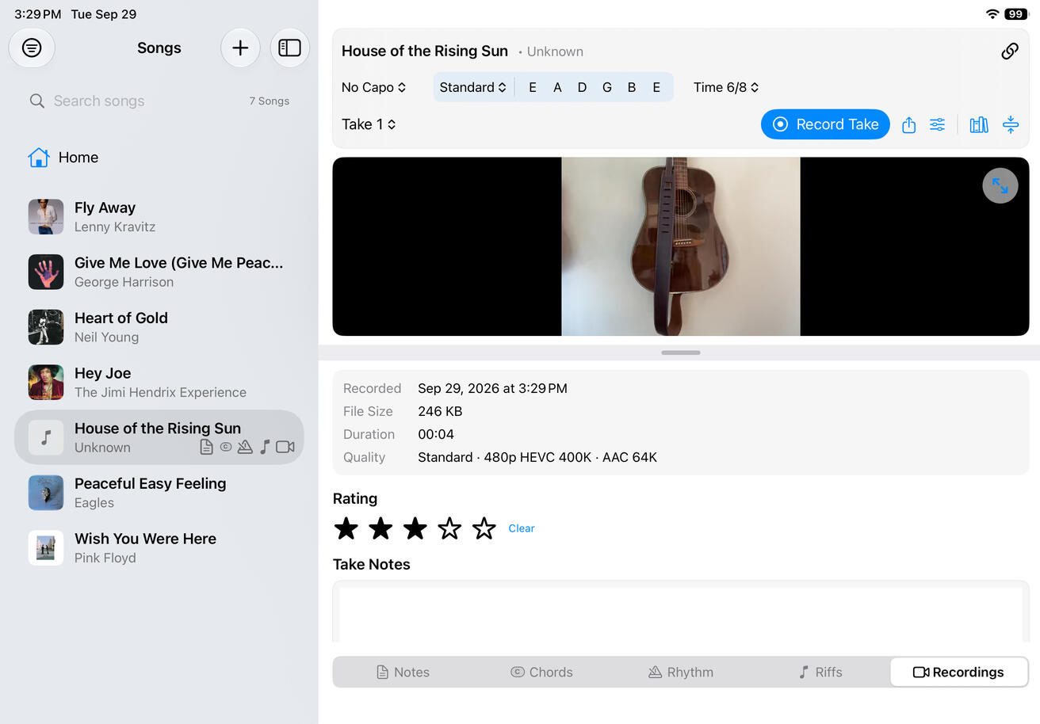The height and width of the screenshot is (724, 1040).
Task: Select Peaceful Easy Feeling by Eagles
Action: point(159,493)
